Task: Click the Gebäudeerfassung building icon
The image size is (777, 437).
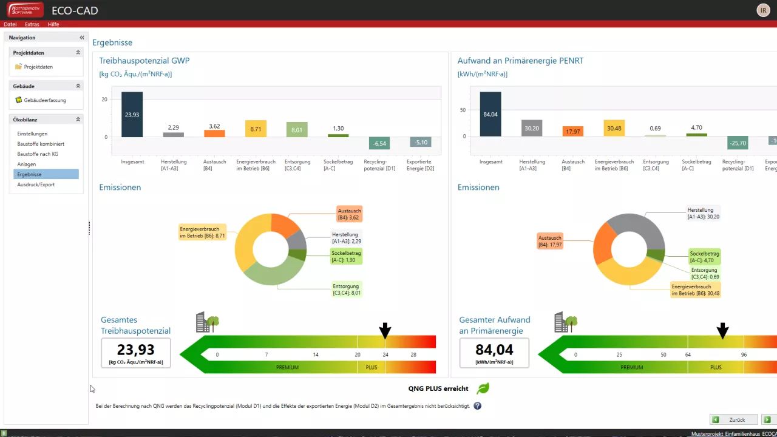Action: click(19, 100)
